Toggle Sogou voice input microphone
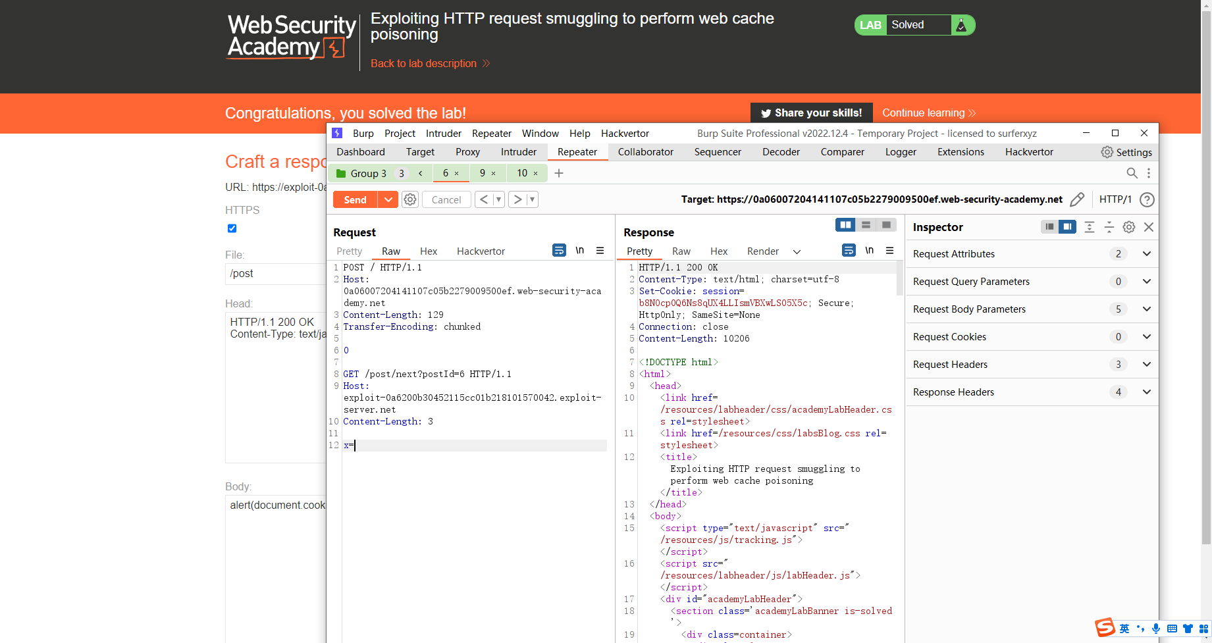 click(x=1156, y=629)
